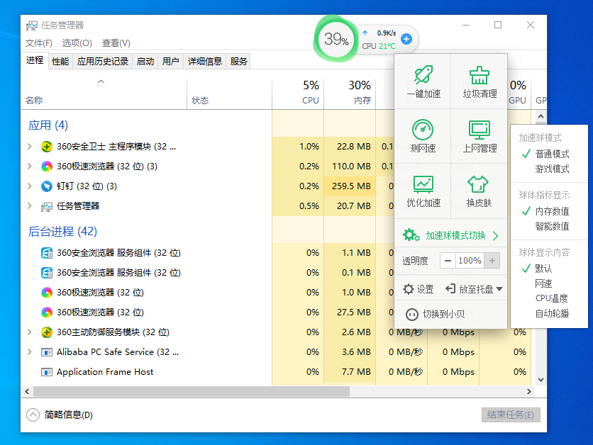The width and height of the screenshot is (593, 445).
Task: Switch to the 详细信息 tab
Action: pos(204,61)
